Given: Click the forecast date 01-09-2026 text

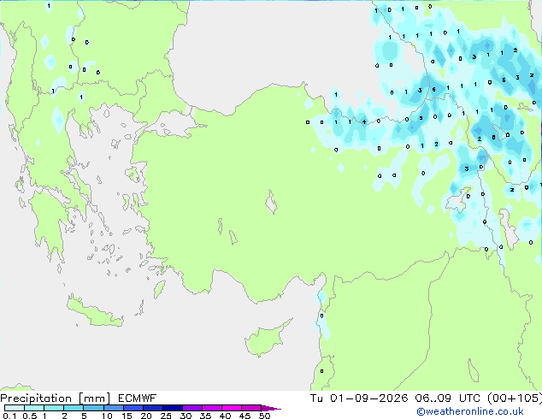Looking at the screenshot, I should 368,398.
